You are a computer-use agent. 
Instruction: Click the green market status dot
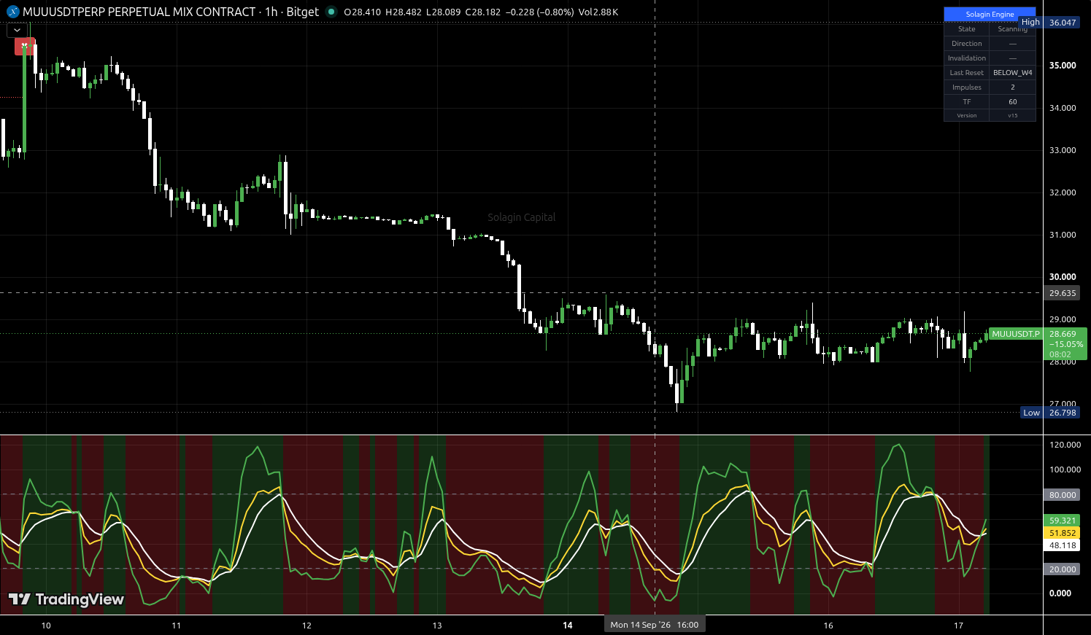tap(332, 12)
